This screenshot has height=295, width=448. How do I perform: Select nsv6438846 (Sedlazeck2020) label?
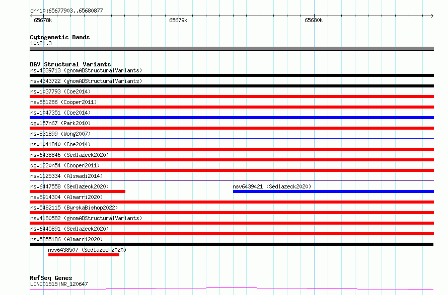coord(69,155)
